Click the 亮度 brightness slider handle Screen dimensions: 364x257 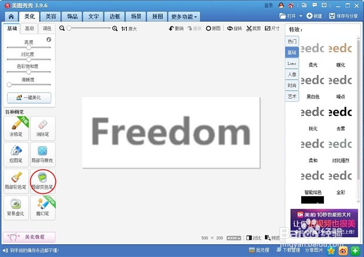(29, 48)
